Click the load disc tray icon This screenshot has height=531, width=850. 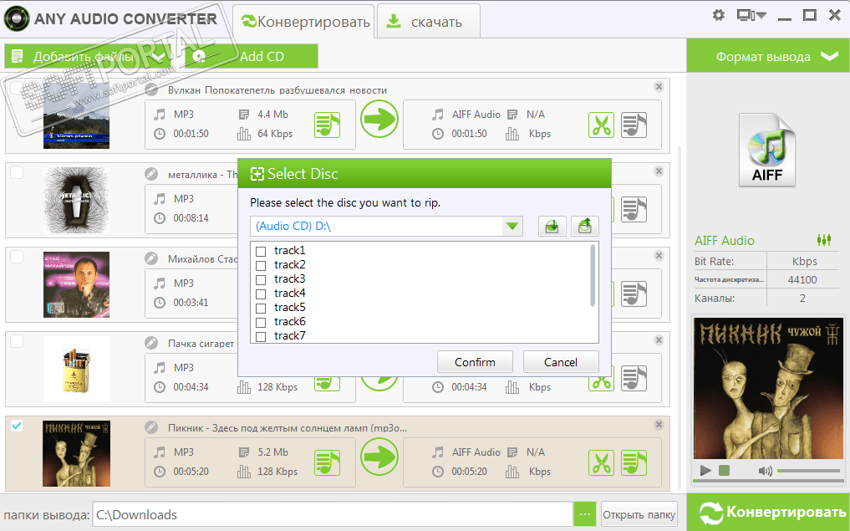[552, 226]
